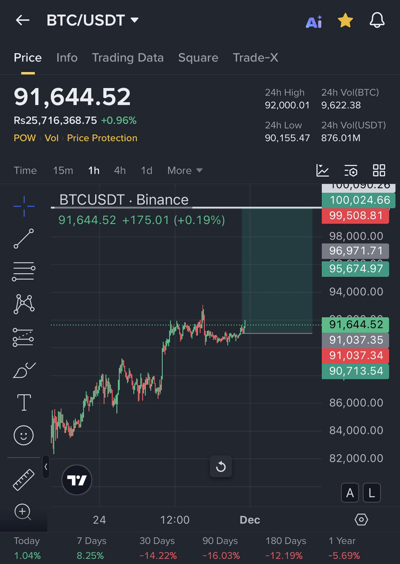Select the long position forecasting tool
The image size is (400, 564).
click(23, 337)
